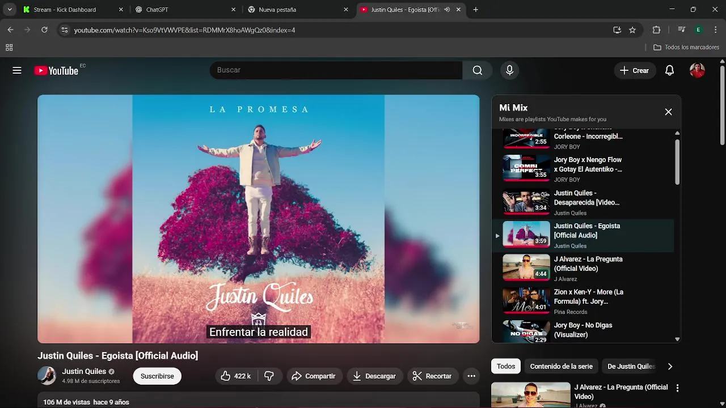This screenshot has height=408, width=726.
Task: Mute the tab via speaker icon
Action: [x=447, y=10]
